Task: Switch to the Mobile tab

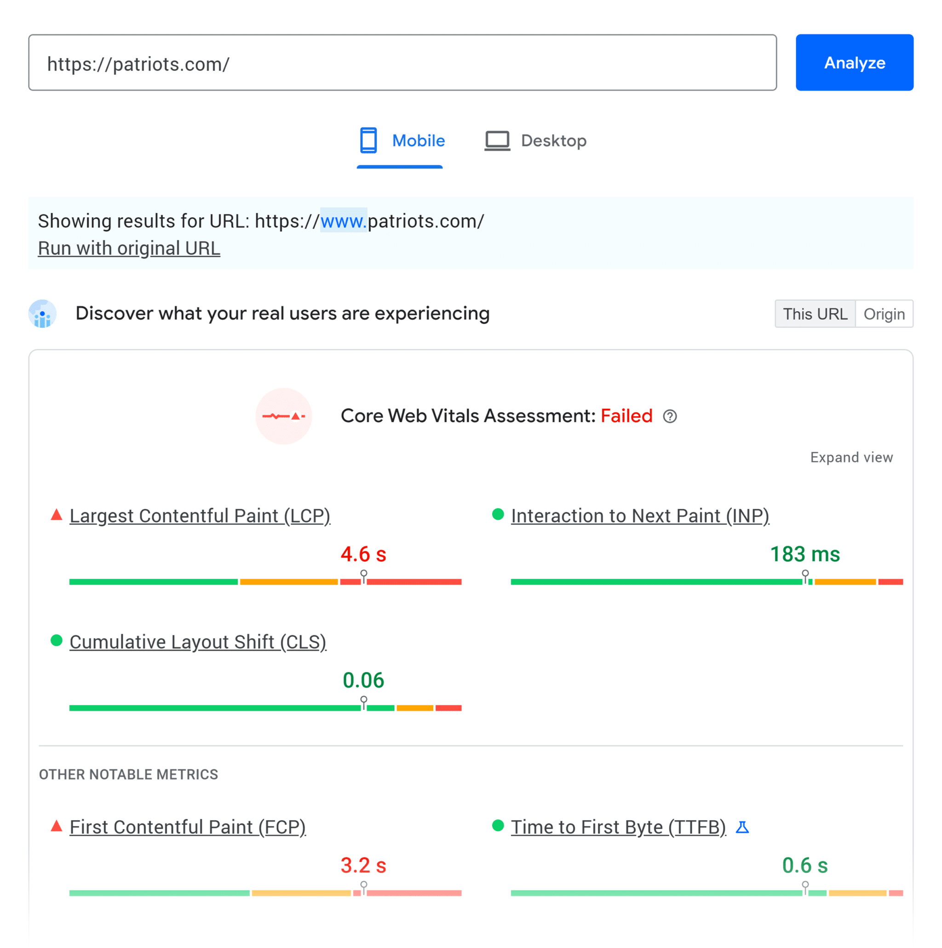Action: coord(402,141)
